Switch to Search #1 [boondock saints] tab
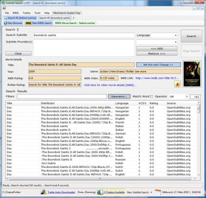Viewport: 206px width, 198px height. coord(55,18)
